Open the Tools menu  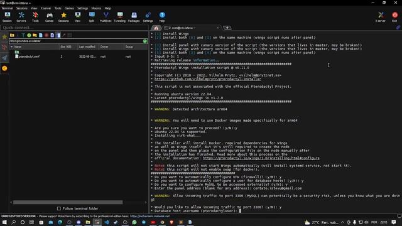click(58, 8)
